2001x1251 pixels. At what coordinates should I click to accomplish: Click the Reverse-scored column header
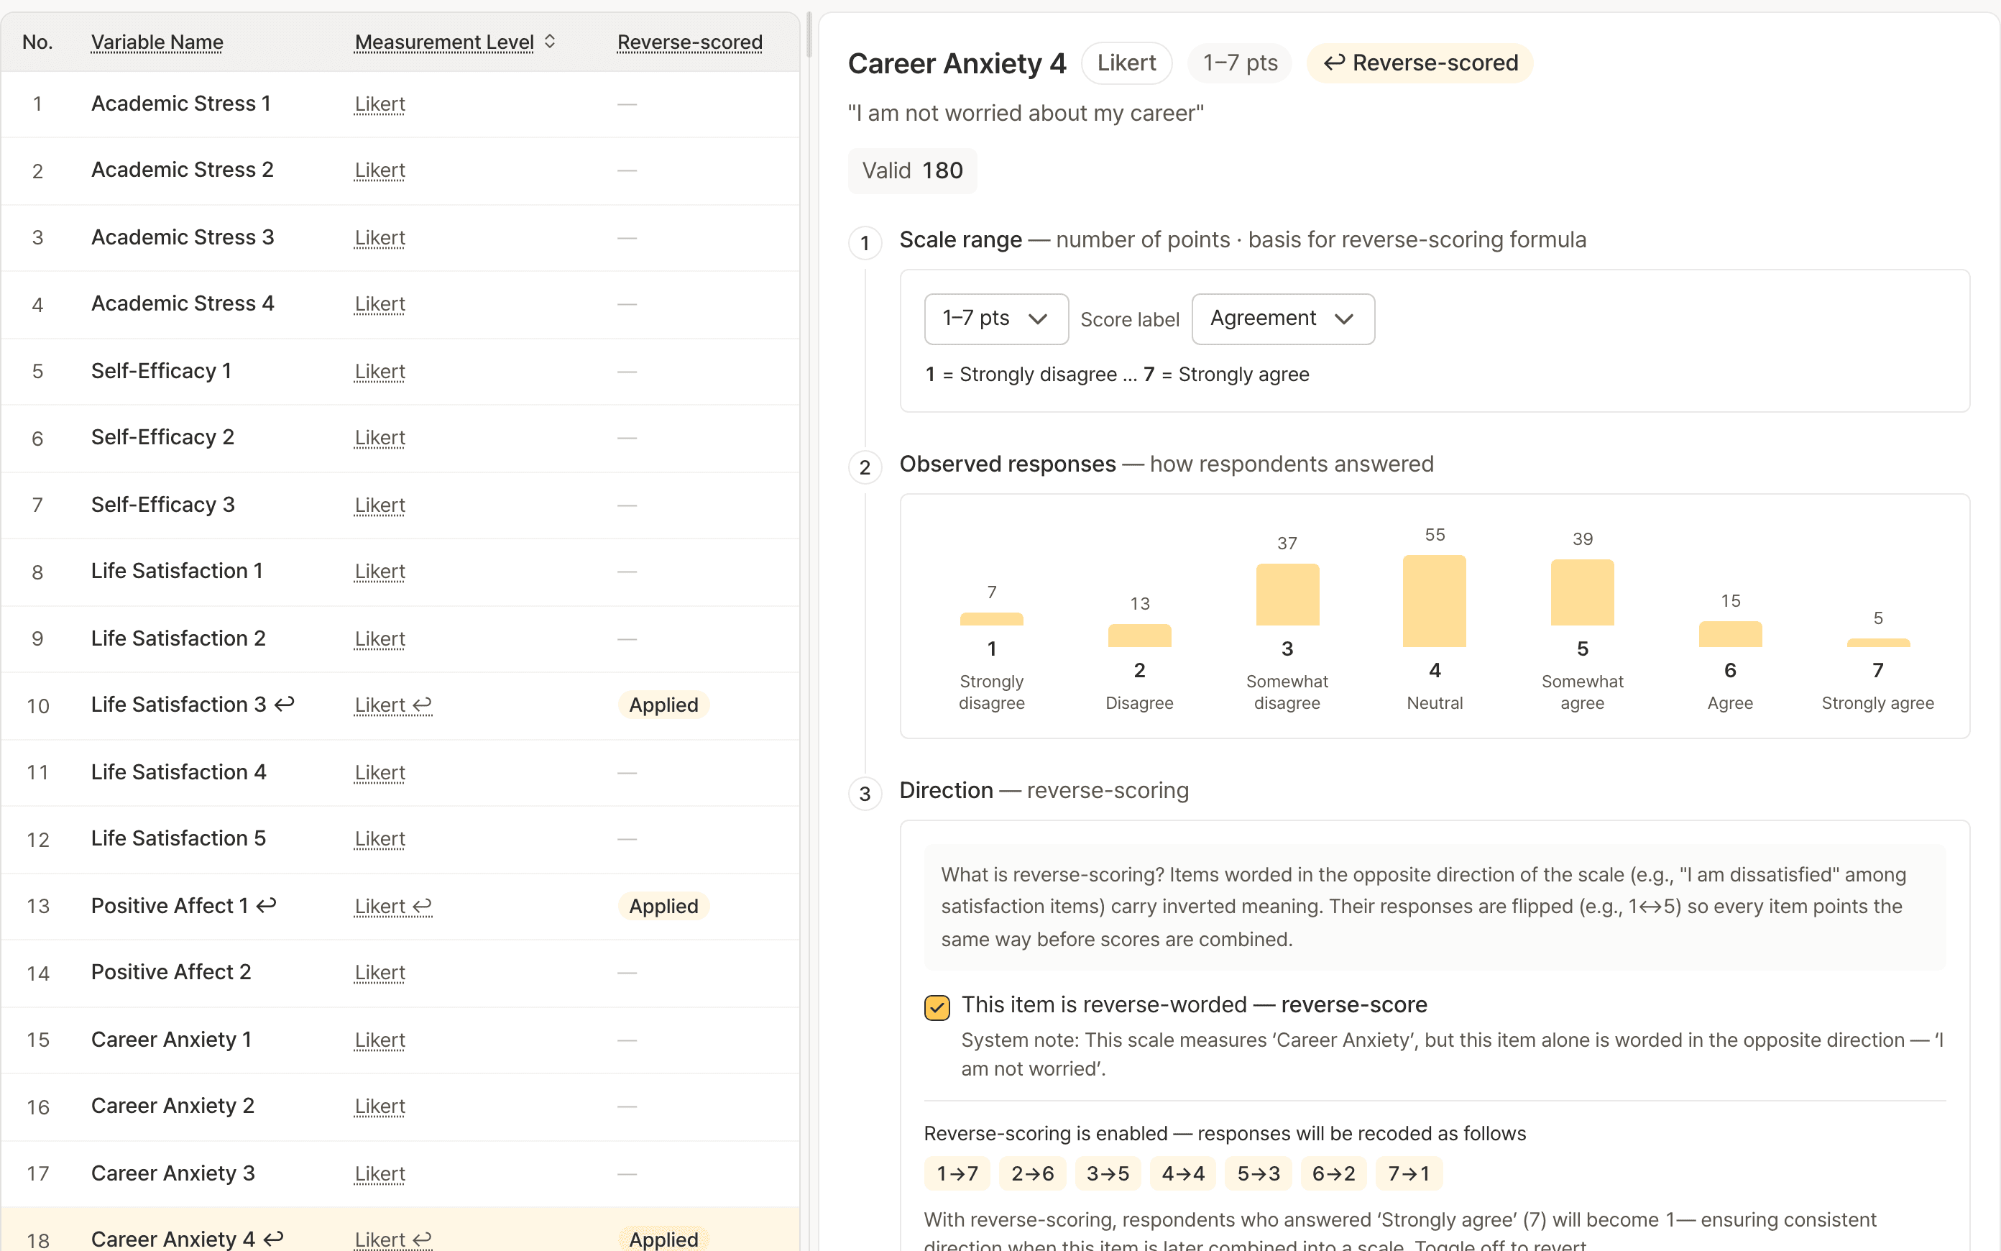689,42
